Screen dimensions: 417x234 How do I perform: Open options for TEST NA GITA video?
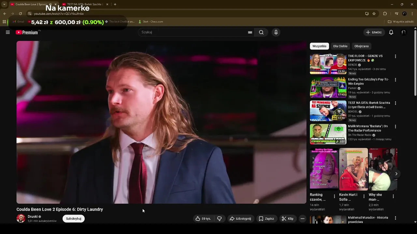395,103
